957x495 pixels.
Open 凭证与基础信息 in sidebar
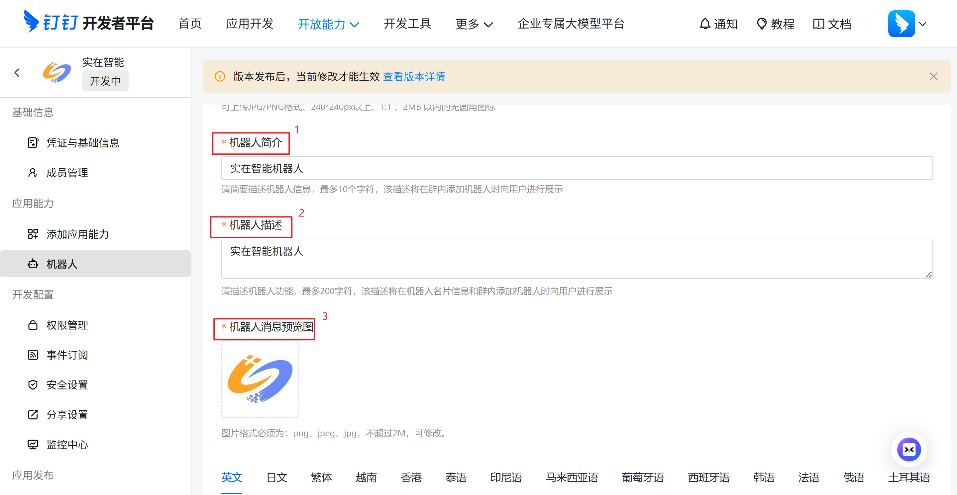click(82, 143)
